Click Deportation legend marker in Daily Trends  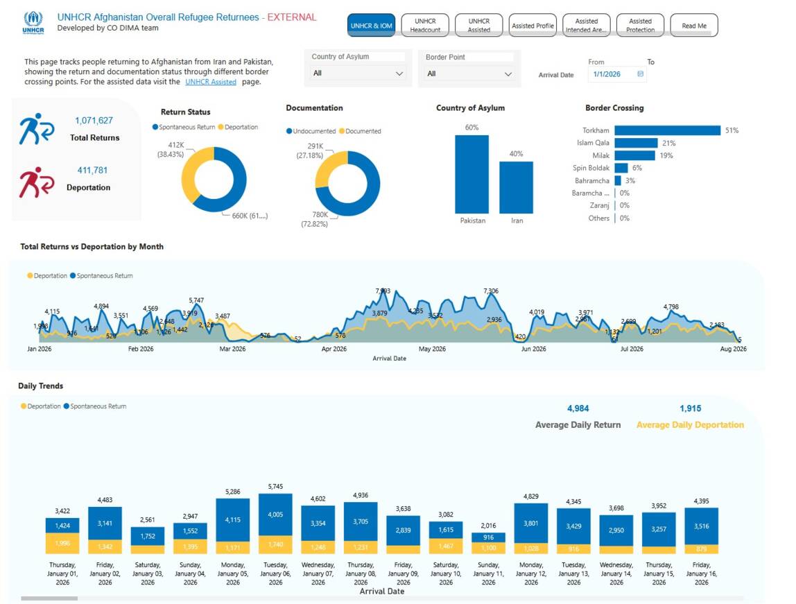[24, 406]
